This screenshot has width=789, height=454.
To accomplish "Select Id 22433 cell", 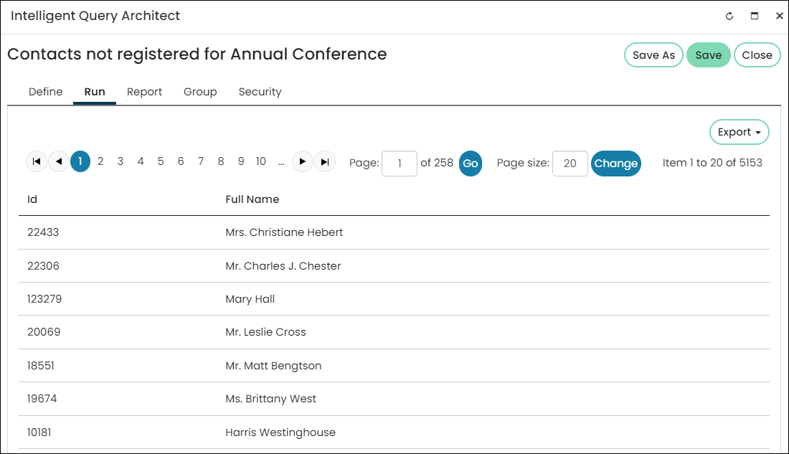I will pyautogui.click(x=43, y=232).
